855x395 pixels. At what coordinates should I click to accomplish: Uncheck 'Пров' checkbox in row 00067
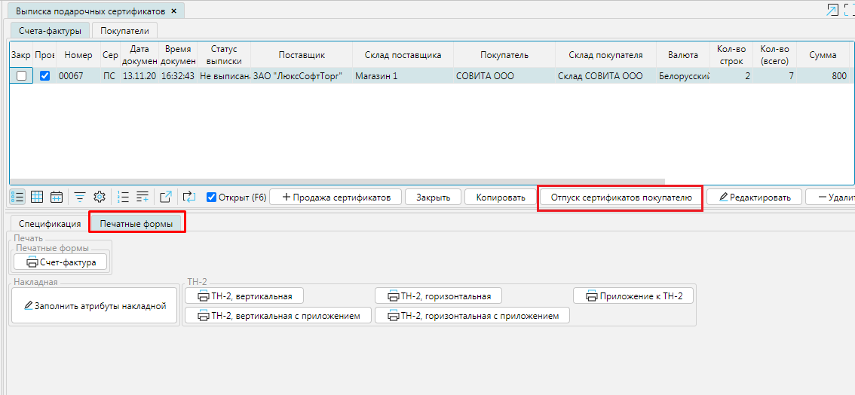[44, 76]
